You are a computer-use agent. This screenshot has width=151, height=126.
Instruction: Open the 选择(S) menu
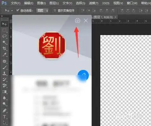80,3
